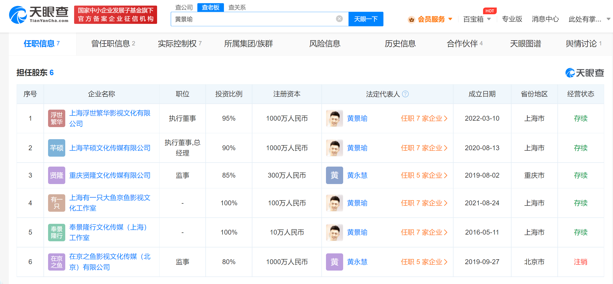This screenshot has width=613, height=284.
Task: Click the 北京市 region cell
Action: [x=534, y=262]
